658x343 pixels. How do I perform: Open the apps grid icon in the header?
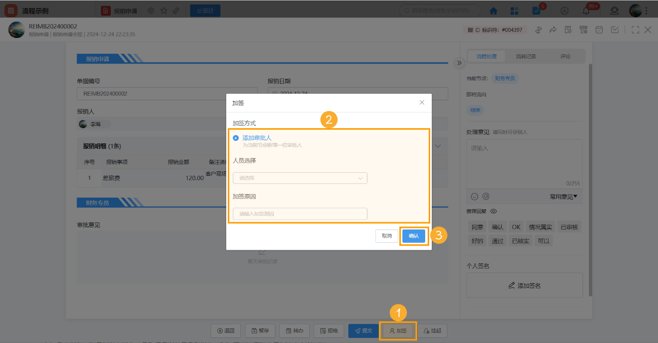tap(514, 10)
